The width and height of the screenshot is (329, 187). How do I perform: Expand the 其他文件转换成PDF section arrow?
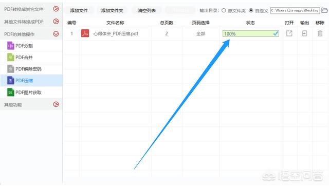pyautogui.click(x=56, y=22)
